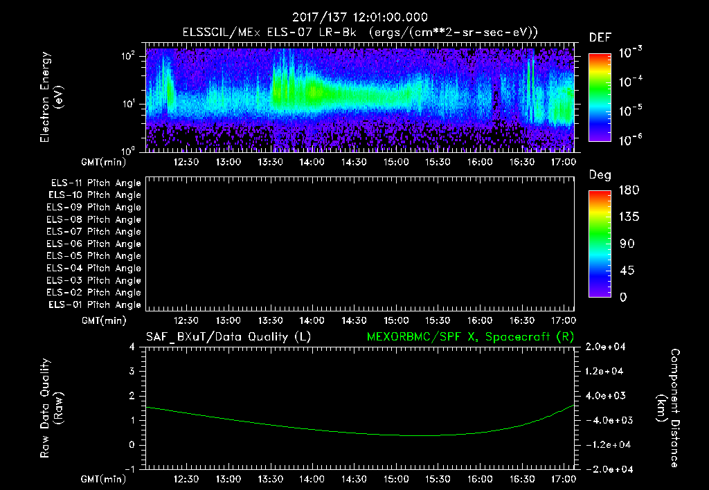Click the green MEXORBMC/SPF X, Spacecraft legend
Screen dimensions: 709x490
click(470, 337)
